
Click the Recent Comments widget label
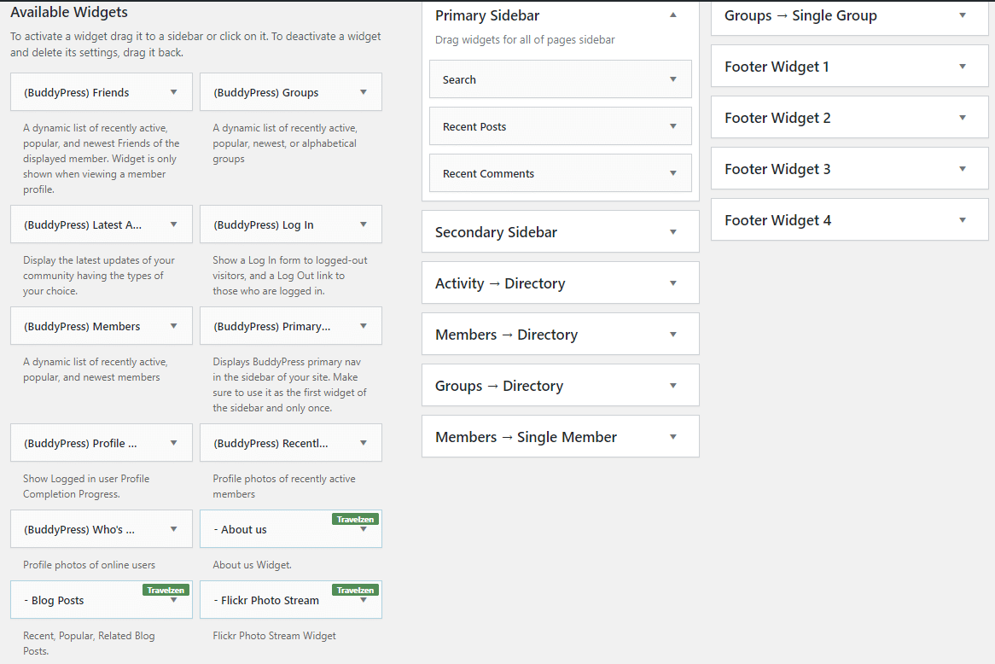tap(489, 174)
